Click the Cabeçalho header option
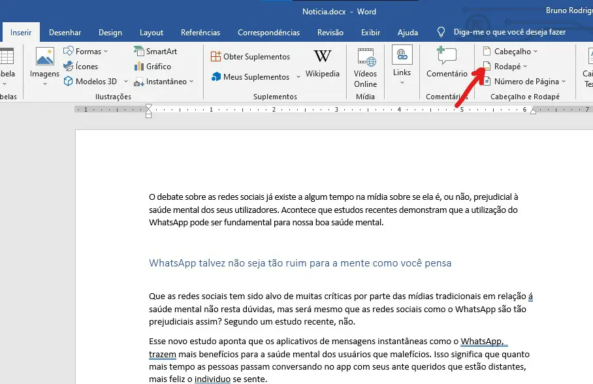The height and width of the screenshot is (384, 593). point(507,51)
